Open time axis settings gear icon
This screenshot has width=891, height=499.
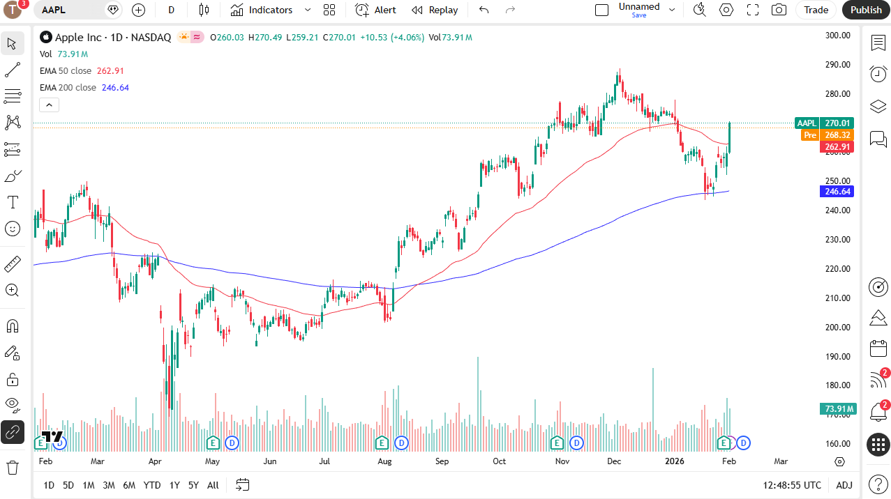839,461
